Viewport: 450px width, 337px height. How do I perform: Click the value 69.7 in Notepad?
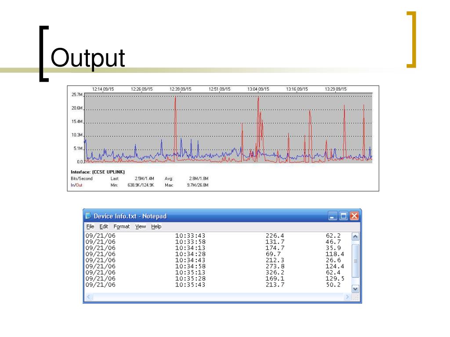coord(273,254)
